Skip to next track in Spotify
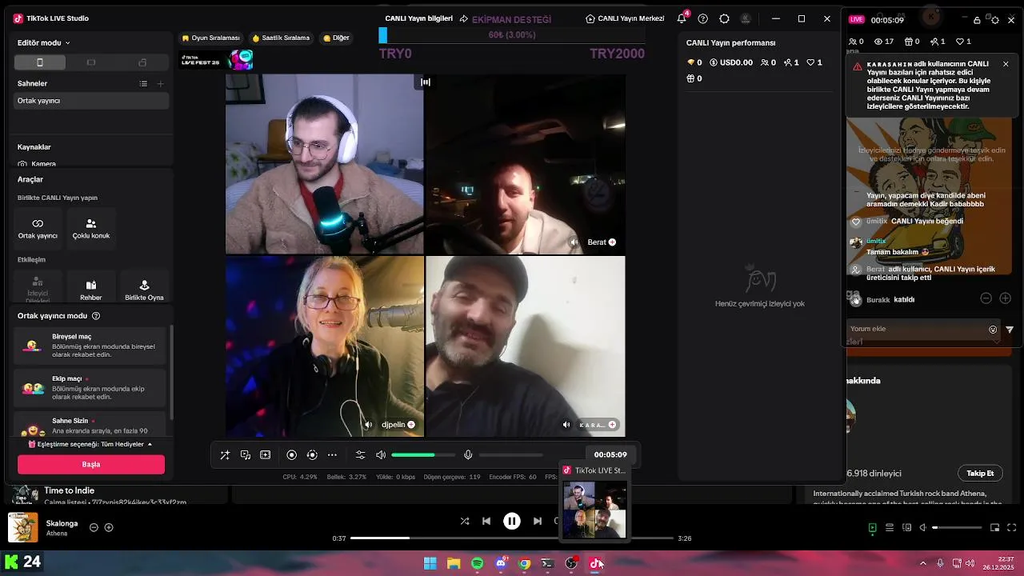 click(538, 521)
